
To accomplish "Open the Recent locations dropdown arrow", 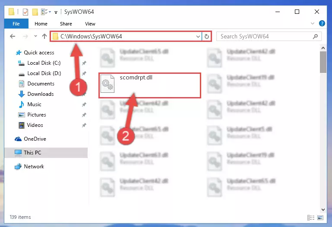I will (x=35, y=36).
